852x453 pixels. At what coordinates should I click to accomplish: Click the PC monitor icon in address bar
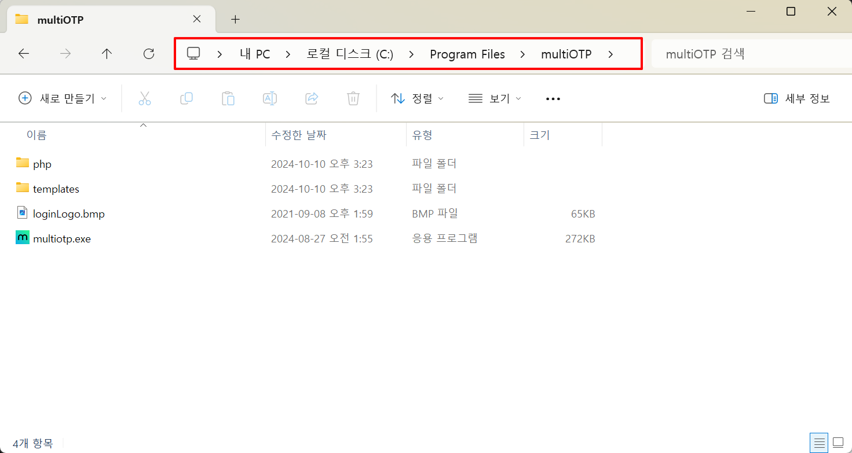click(193, 54)
